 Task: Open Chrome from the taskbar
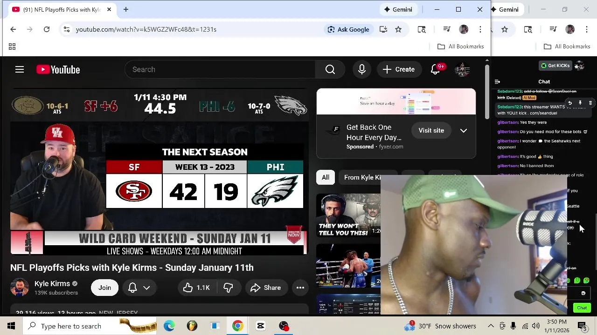[x=238, y=326]
